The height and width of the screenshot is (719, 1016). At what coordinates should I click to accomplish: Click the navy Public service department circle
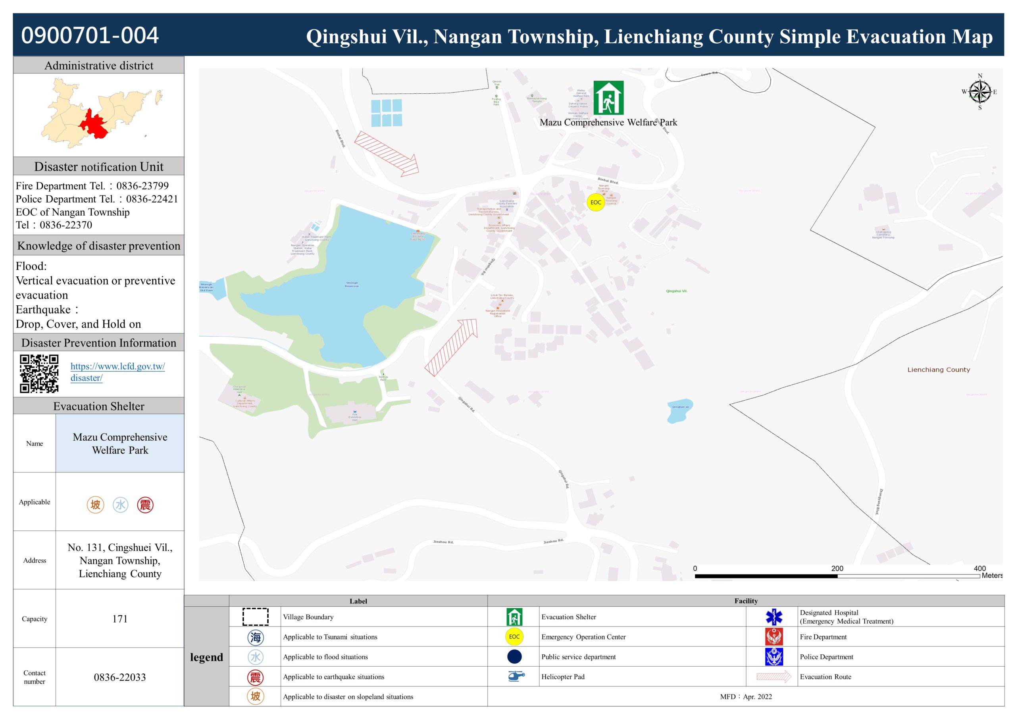[x=514, y=657]
